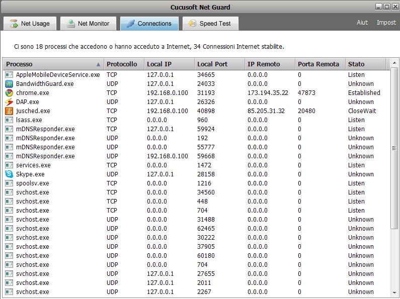Select remote IP 85.205.31.32
The height and width of the screenshot is (299, 400).
click(266, 111)
